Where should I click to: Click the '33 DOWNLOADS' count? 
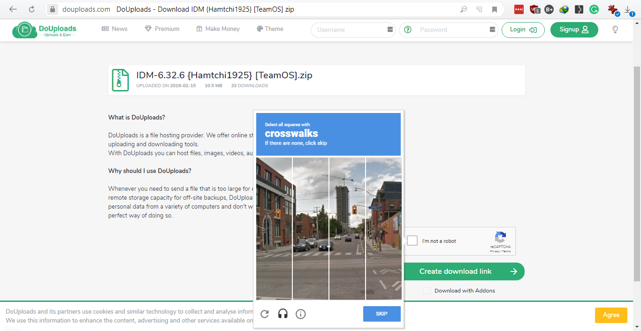coord(250,86)
